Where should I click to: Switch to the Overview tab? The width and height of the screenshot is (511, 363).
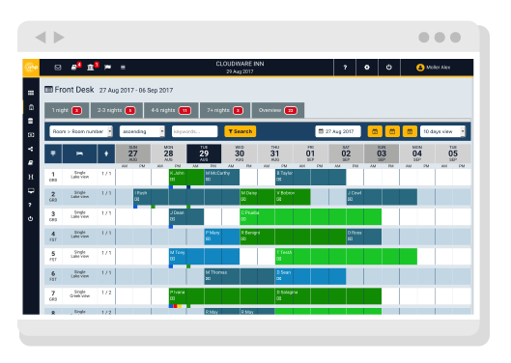[278, 110]
